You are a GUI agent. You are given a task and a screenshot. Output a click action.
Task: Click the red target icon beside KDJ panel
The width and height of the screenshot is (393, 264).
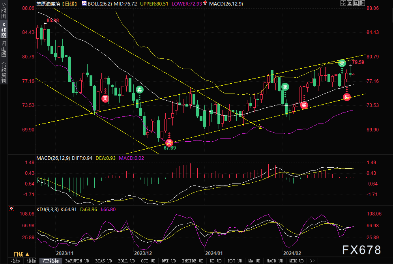pos(11,208)
